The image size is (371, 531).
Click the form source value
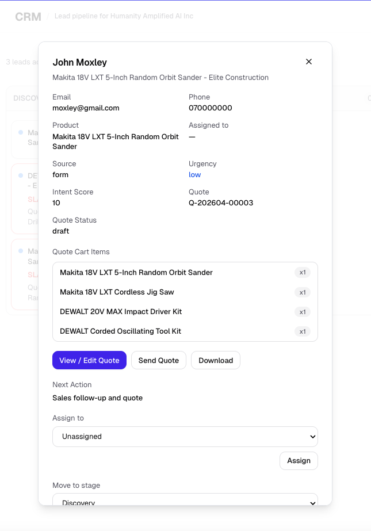60,175
